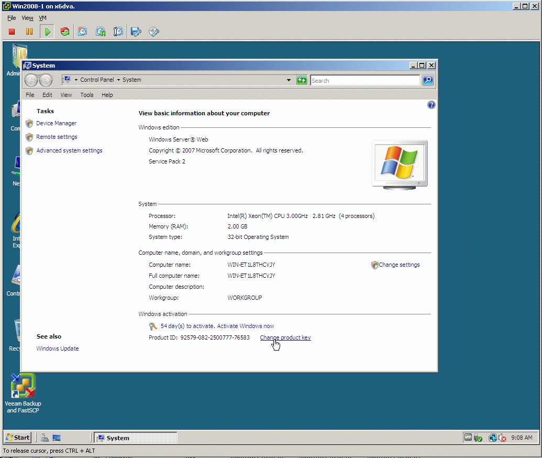Open the VM menu
This screenshot has height=458, width=542.
(42, 18)
